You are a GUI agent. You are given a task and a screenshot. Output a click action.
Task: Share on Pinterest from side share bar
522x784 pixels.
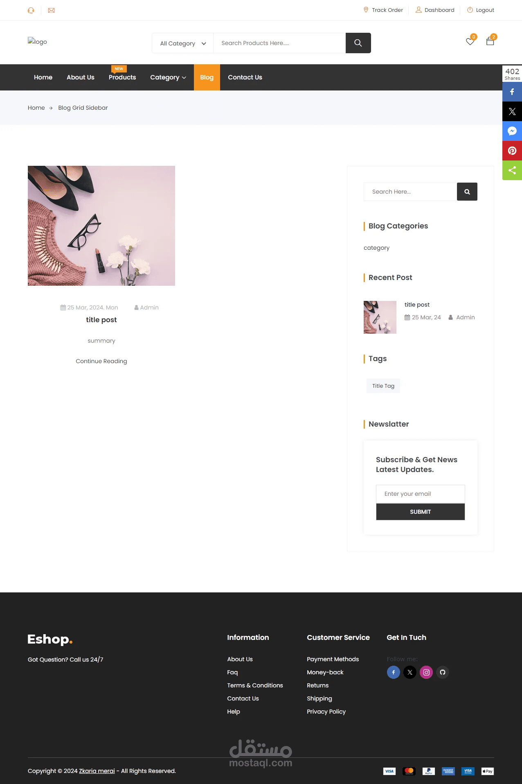(x=512, y=151)
